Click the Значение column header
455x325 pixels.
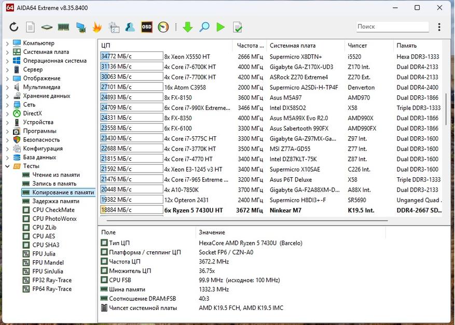point(291,232)
